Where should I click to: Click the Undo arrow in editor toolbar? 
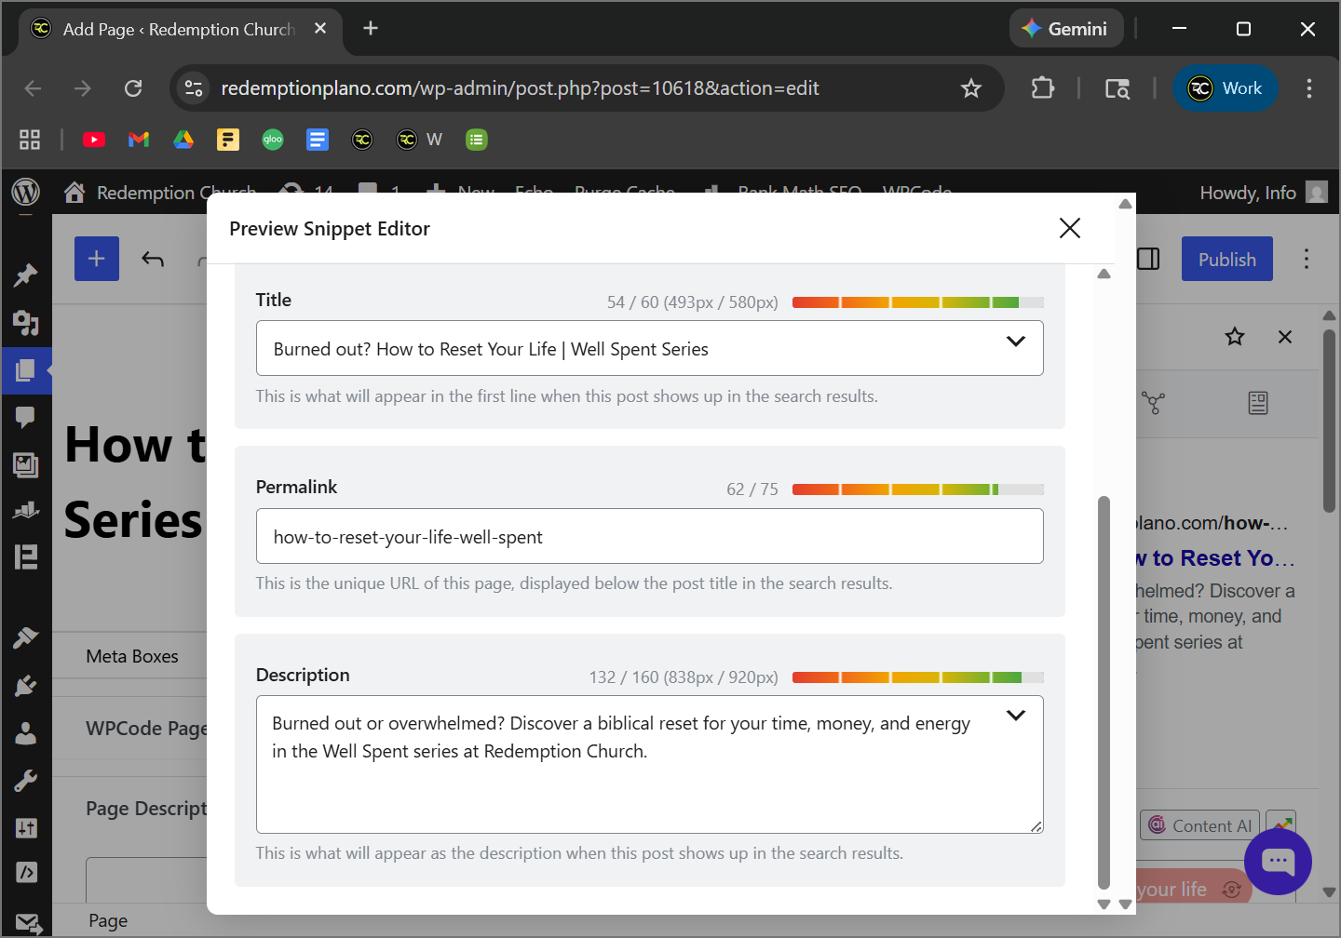coord(153,259)
